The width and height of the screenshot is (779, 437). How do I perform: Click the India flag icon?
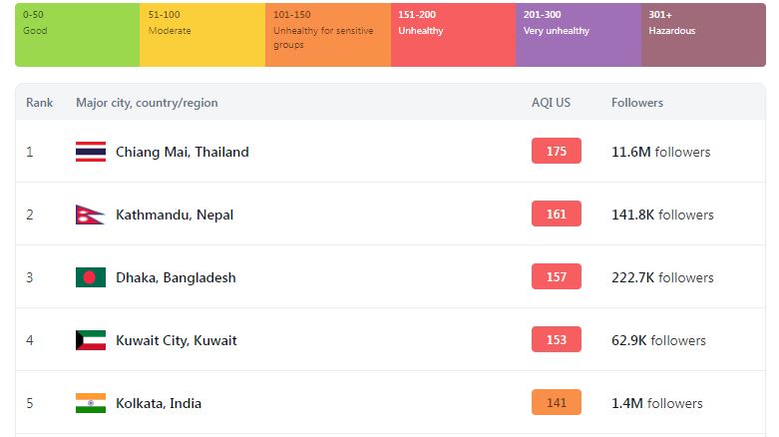pyautogui.click(x=91, y=403)
